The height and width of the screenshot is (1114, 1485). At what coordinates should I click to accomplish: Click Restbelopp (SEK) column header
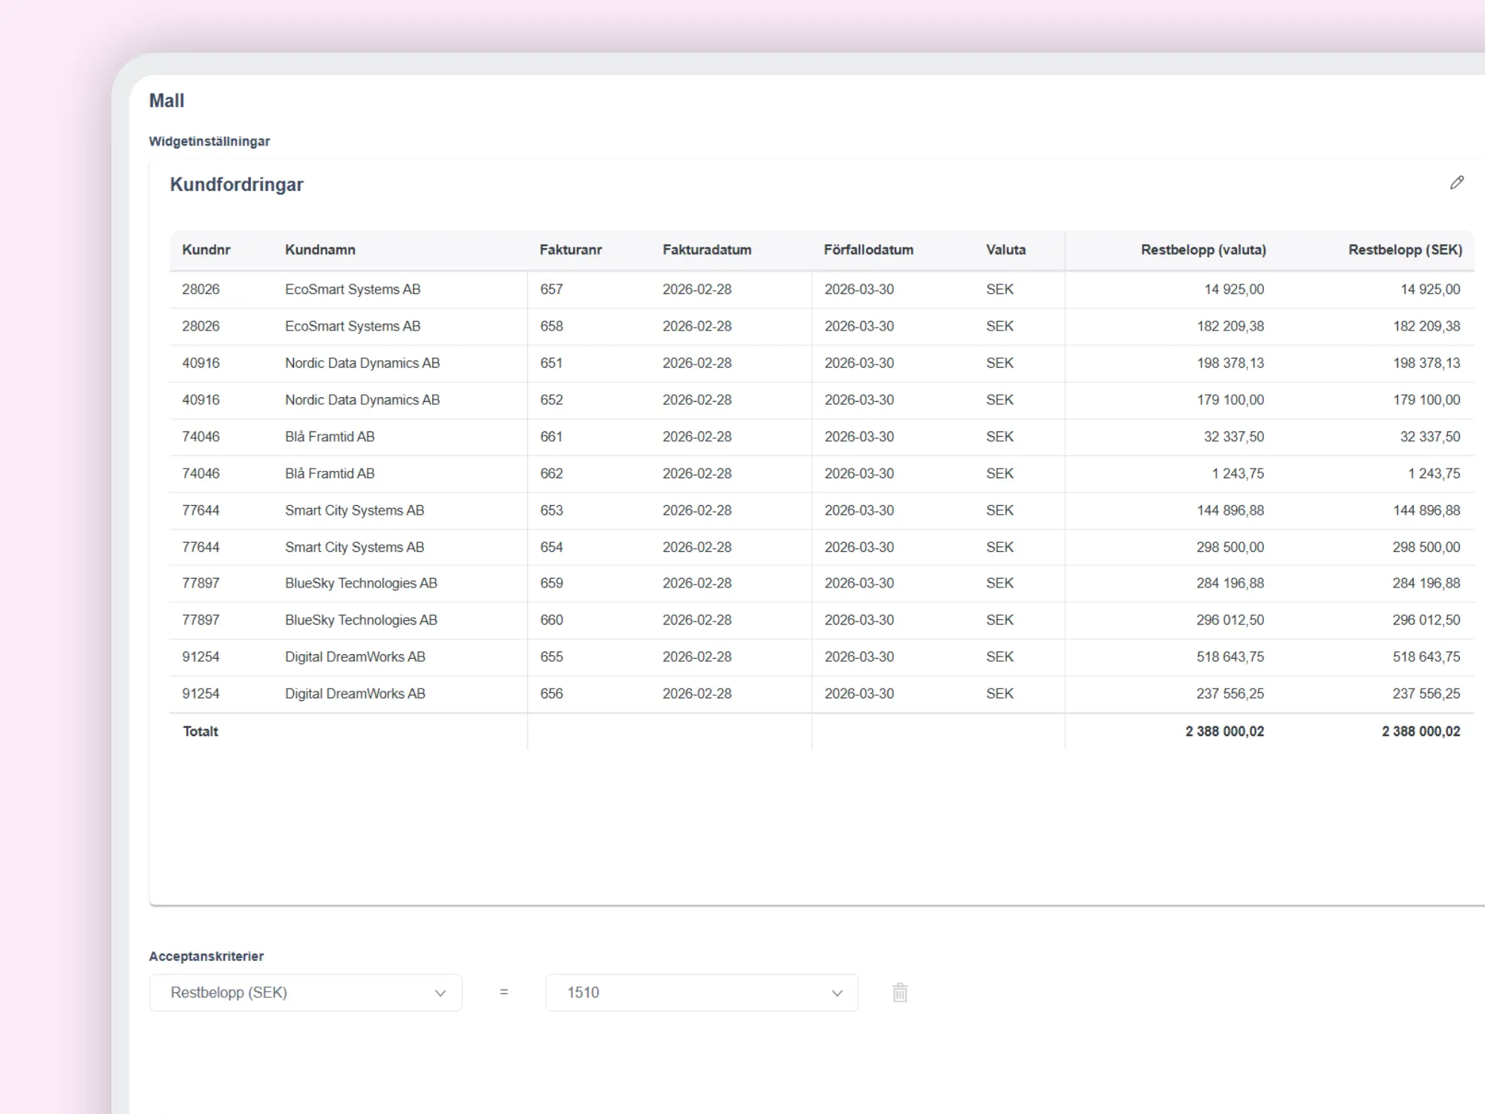1406,250
